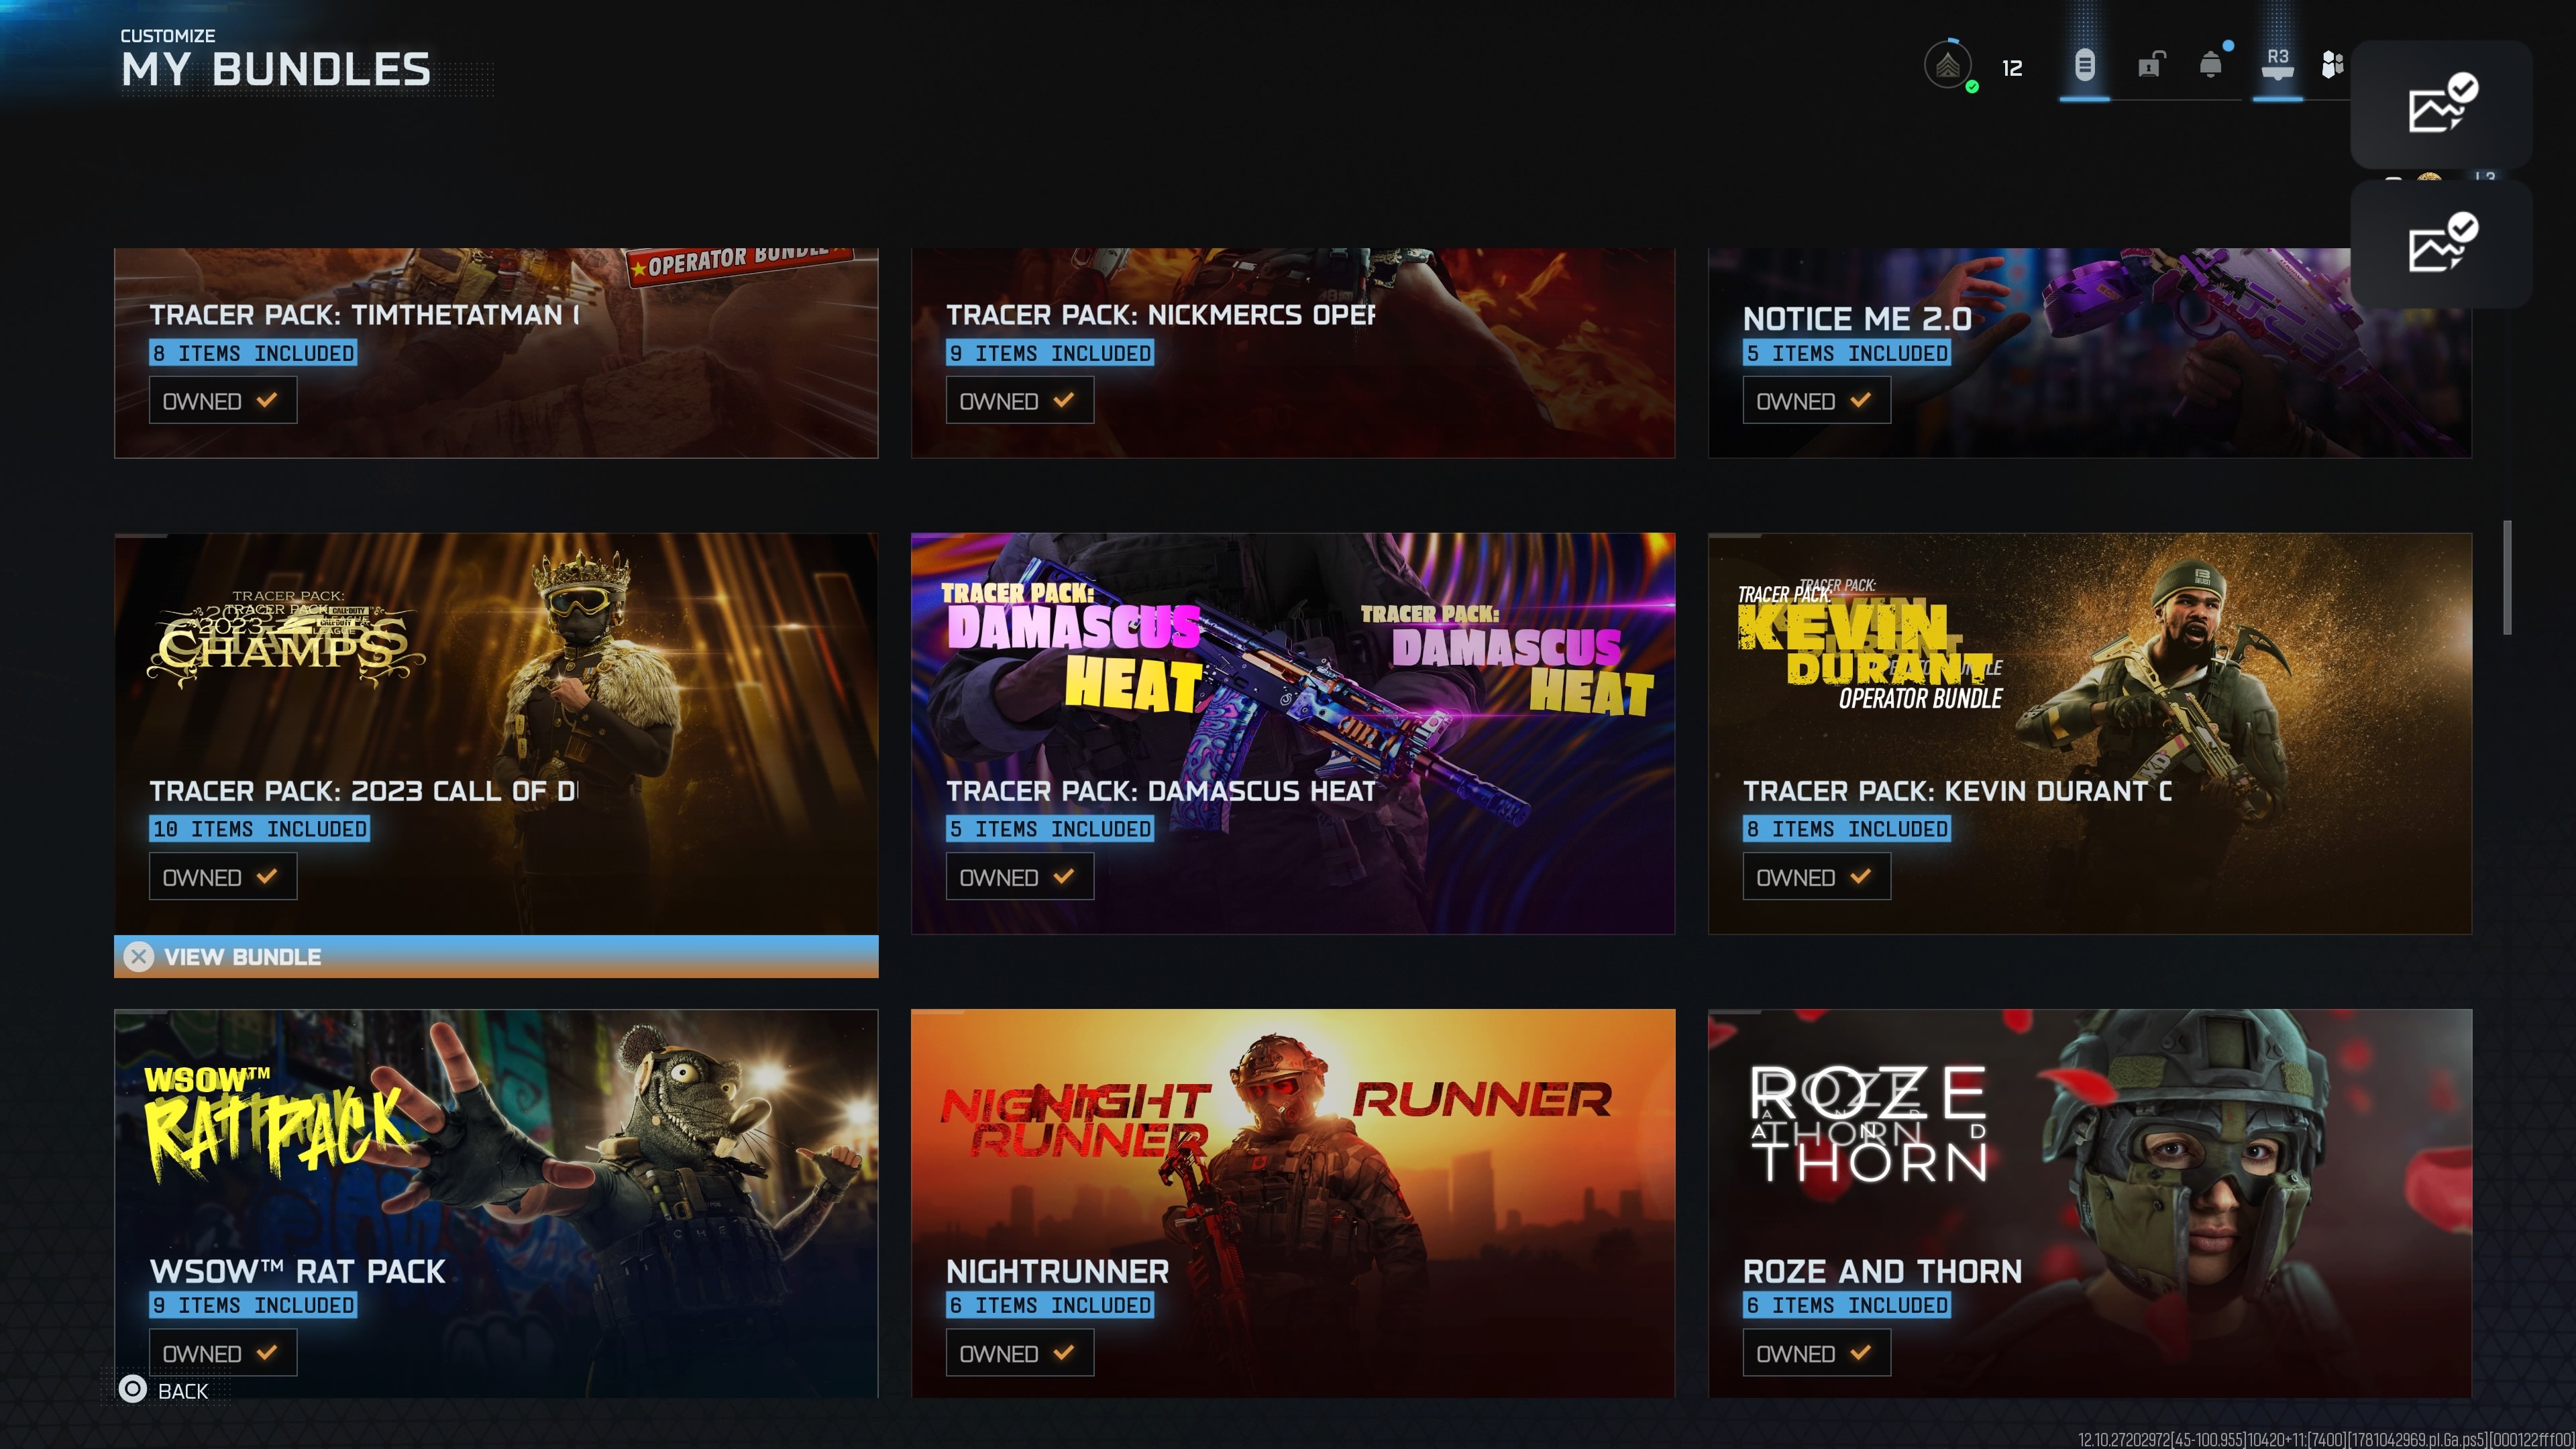This screenshot has width=2576, height=1449.
Task: Open the options menu pill icon
Action: coord(2084,66)
